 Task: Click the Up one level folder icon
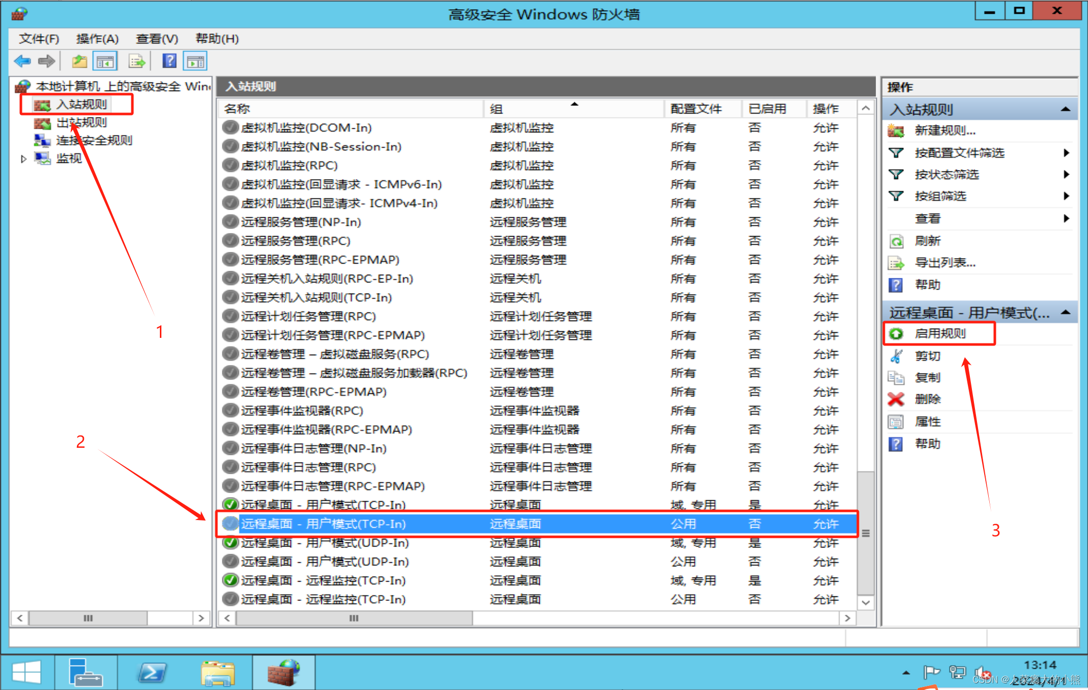point(79,62)
